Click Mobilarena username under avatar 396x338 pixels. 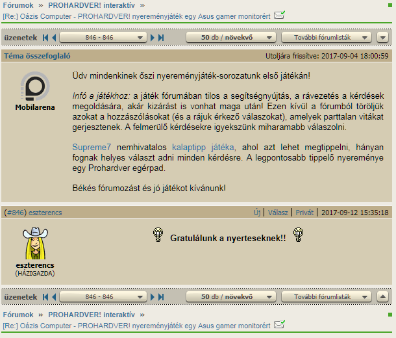(35, 107)
